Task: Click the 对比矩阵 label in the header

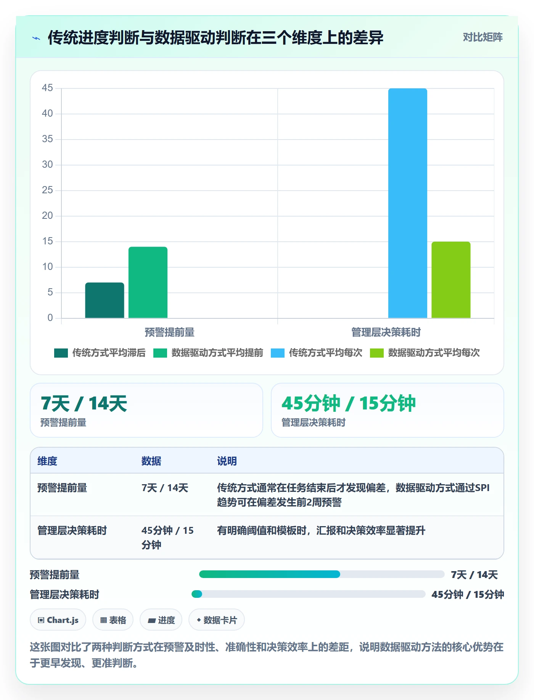Action: (483, 37)
